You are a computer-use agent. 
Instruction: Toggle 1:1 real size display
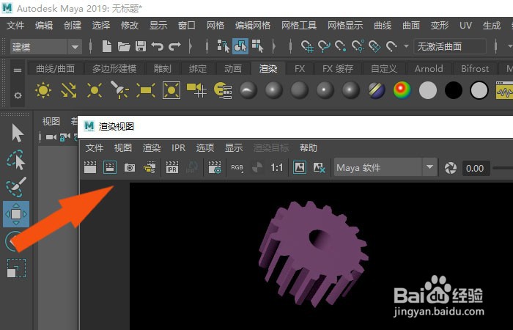[276, 168]
